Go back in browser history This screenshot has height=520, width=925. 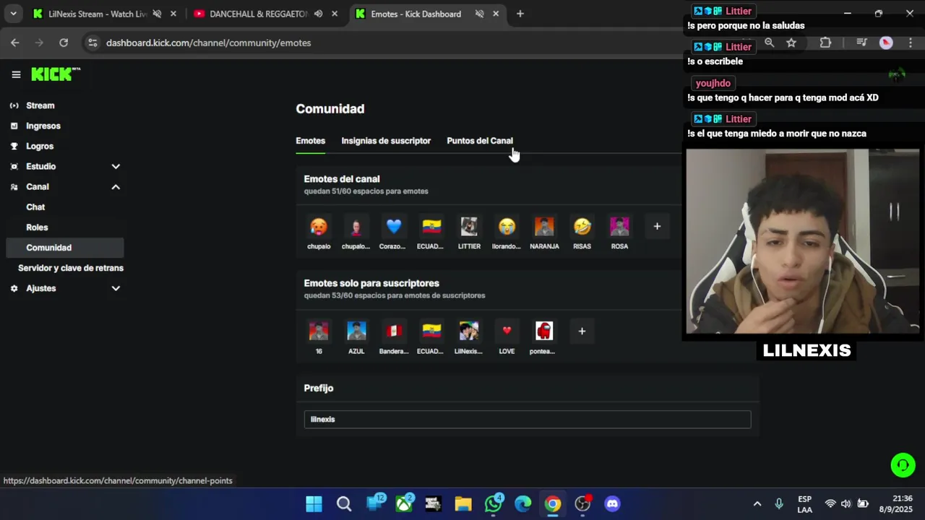[x=15, y=43]
